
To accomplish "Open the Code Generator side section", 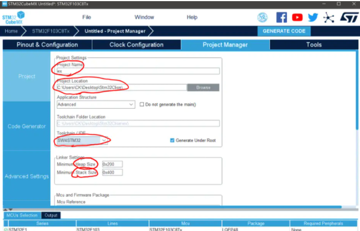I will 26,126.
